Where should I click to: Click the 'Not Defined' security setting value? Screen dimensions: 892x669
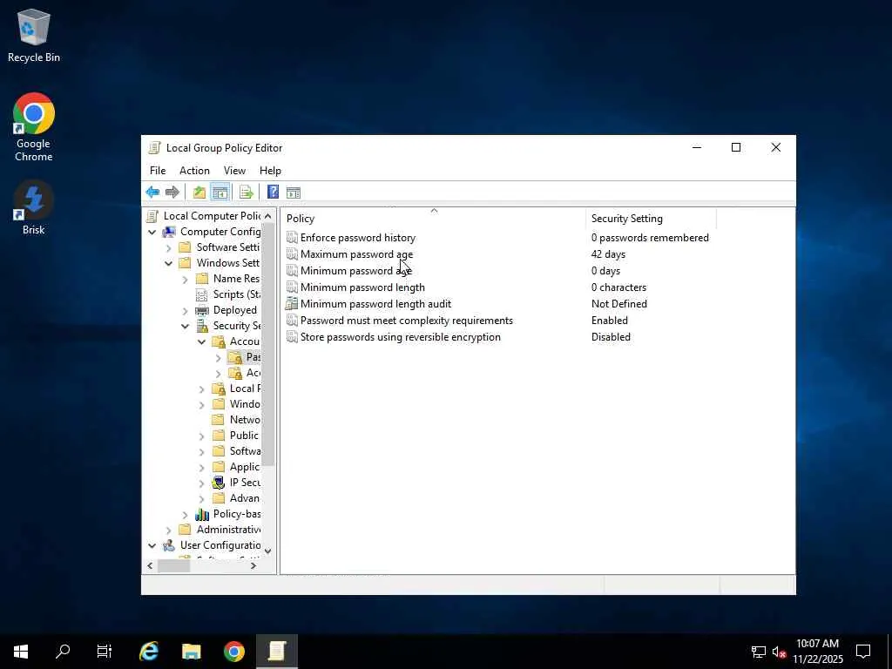619,304
